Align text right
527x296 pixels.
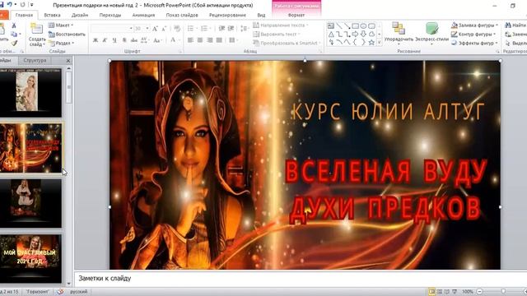tap(210, 40)
